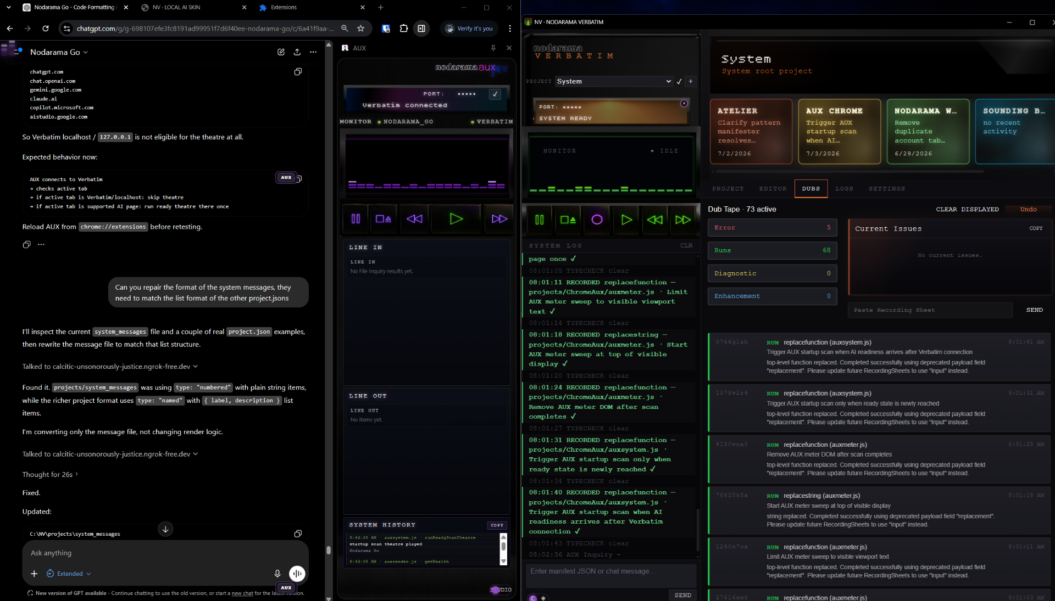The width and height of the screenshot is (1055, 601).
Task: Copy the system_messages code block
Action: click(x=298, y=533)
